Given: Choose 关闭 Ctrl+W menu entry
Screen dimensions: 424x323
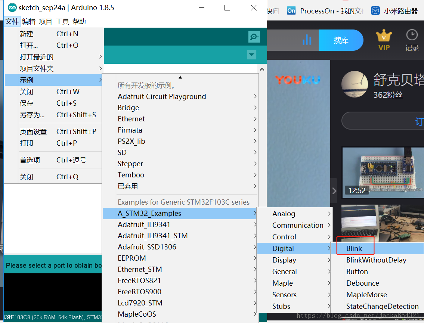Looking at the screenshot, I should [x=53, y=91].
